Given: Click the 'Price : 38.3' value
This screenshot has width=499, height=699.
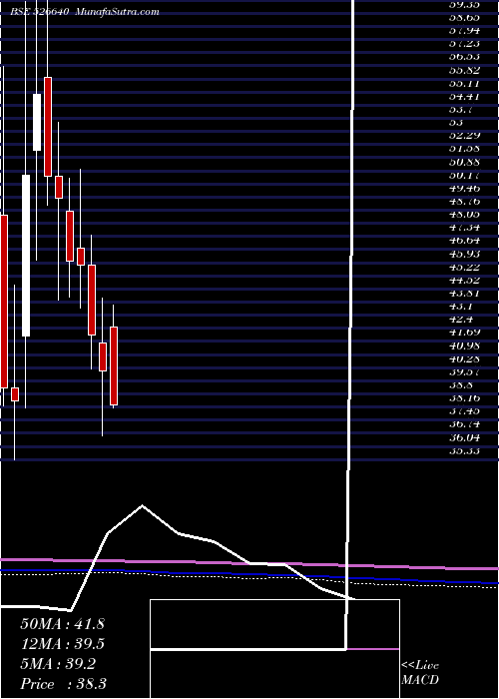Looking at the screenshot, I should tap(63, 684).
